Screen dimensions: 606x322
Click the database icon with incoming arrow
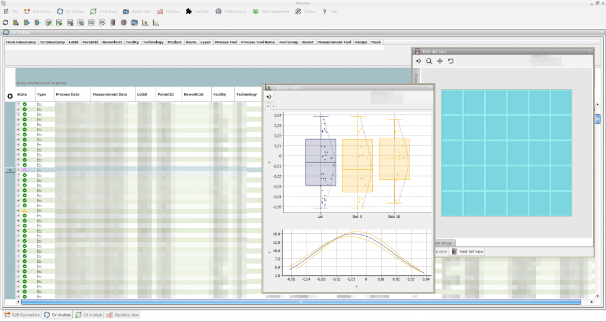click(x=37, y=23)
